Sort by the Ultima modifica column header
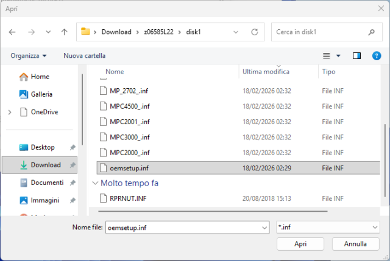This screenshot has width=390, height=261. click(x=266, y=72)
